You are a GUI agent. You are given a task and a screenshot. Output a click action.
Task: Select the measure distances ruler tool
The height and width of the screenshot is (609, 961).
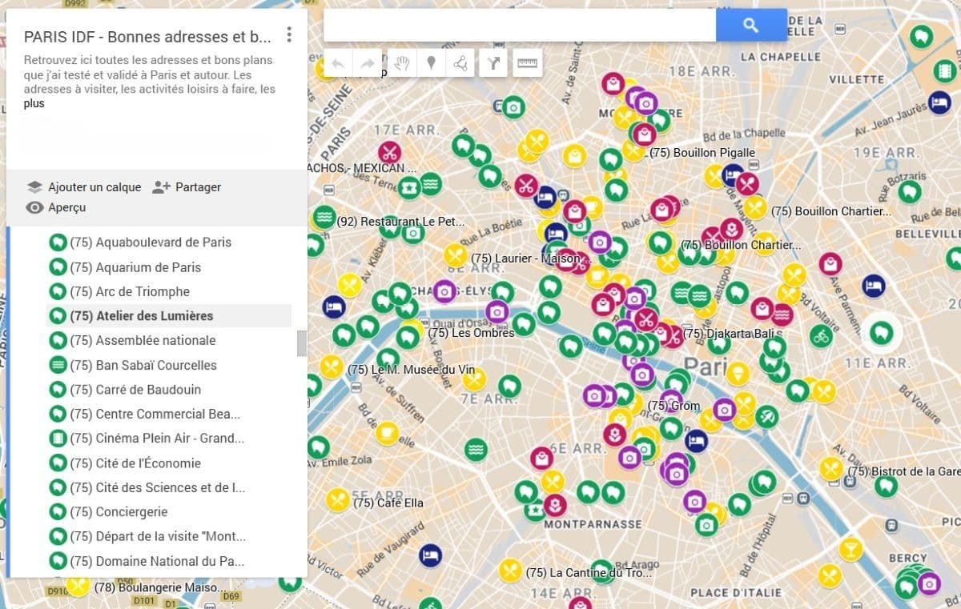[527, 64]
